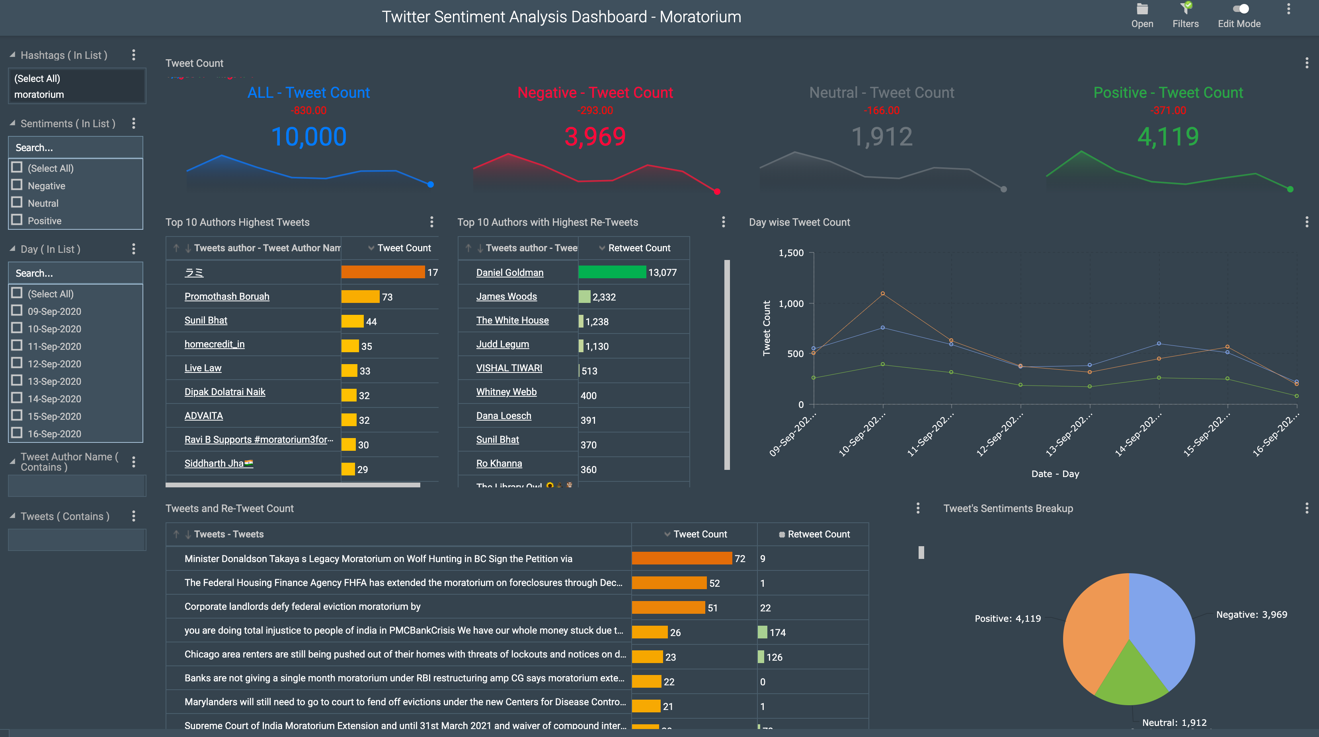Open Retweet Count column sort dropdown
Image resolution: width=1319 pixels, height=737 pixels.
pos(602,248)
